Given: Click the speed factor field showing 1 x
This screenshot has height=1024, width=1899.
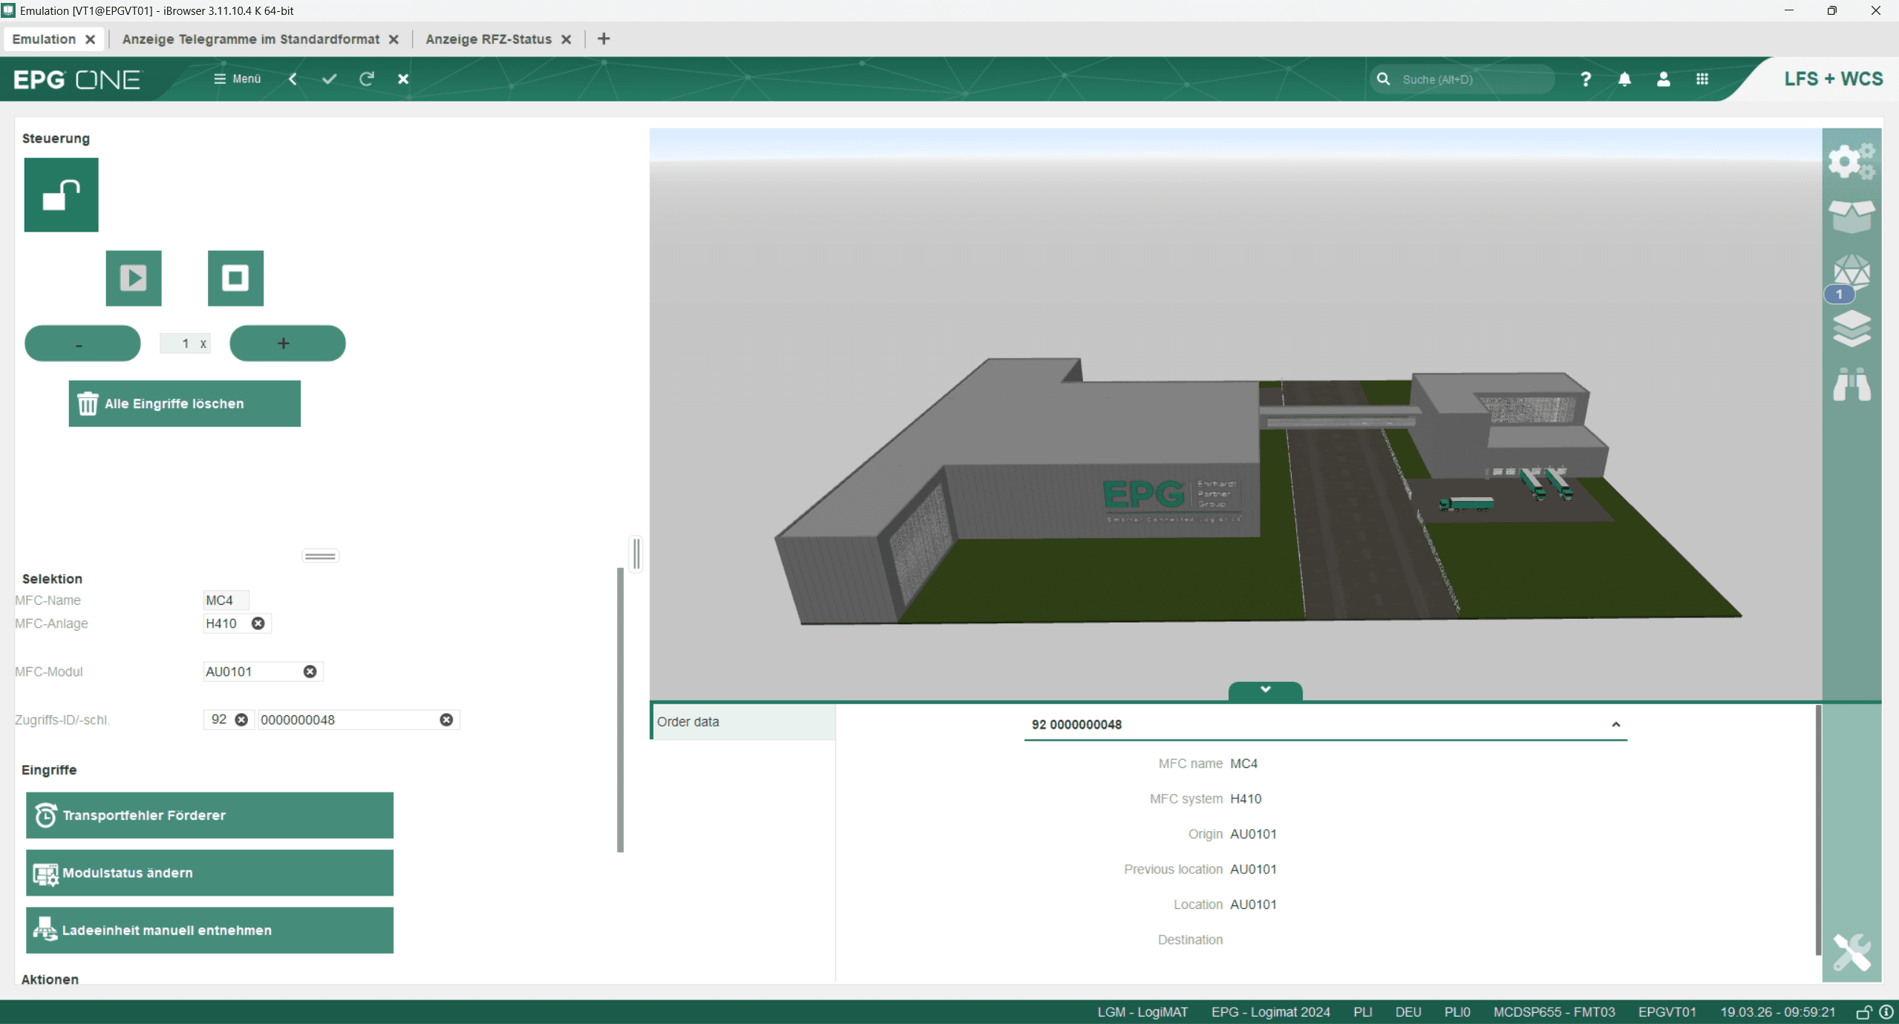Looking at the screenshot, I should (x=186, y=344).
